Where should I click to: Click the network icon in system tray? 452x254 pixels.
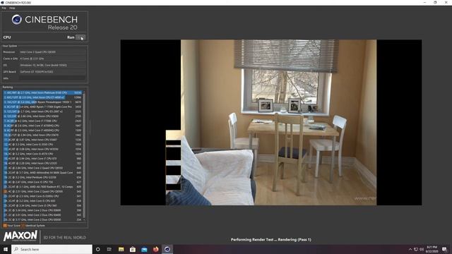(x=416, y=249)
